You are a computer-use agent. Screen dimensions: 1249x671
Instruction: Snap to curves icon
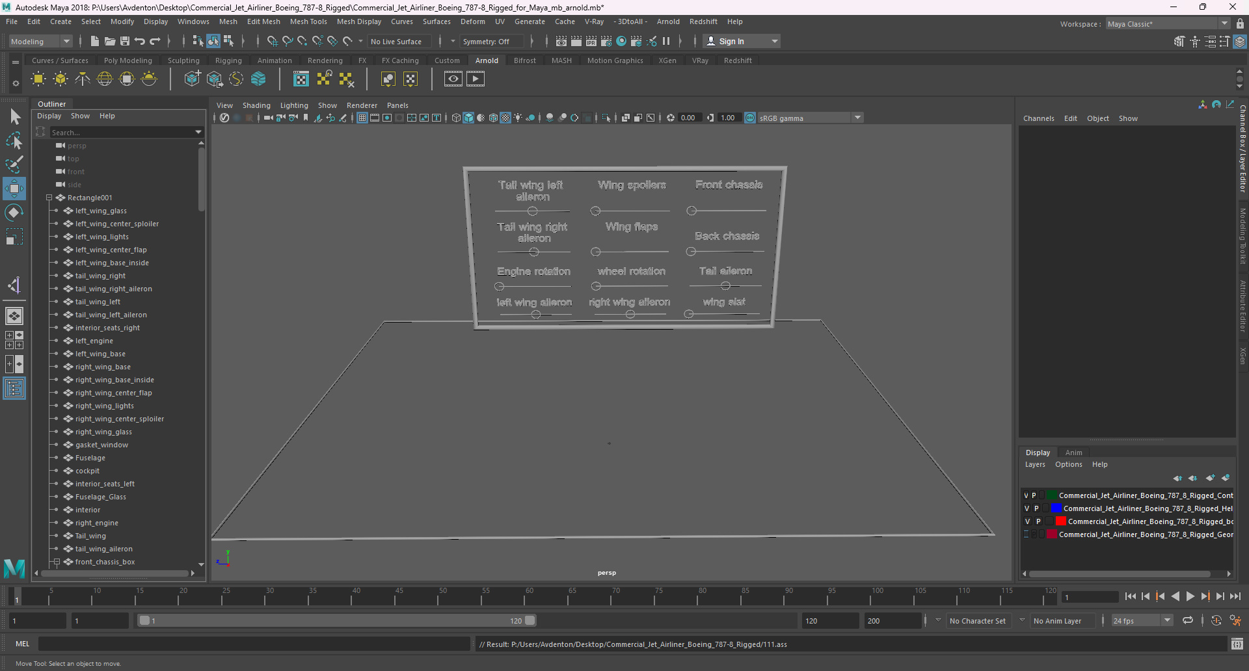coord(287,41)
